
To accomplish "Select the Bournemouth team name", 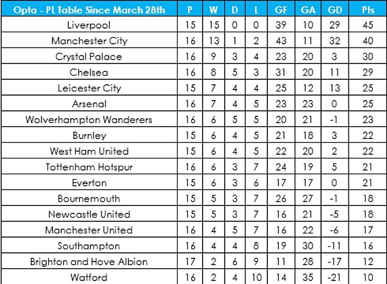I will [x=90, y=199].
